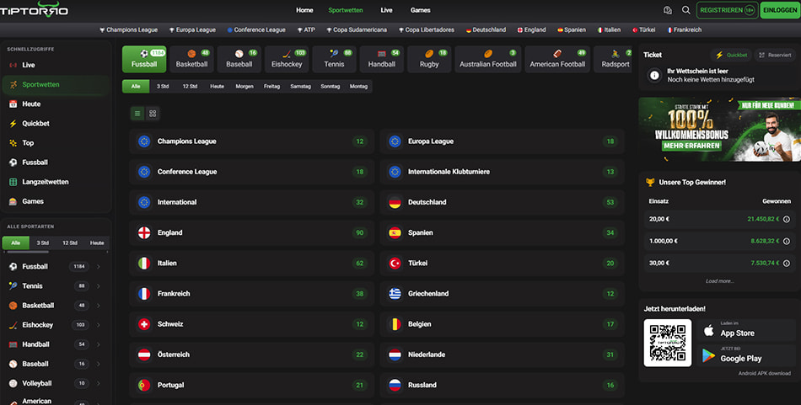
Task: Toggle the Reserviert option in the ticket
Action: click(x=774, y=55)
